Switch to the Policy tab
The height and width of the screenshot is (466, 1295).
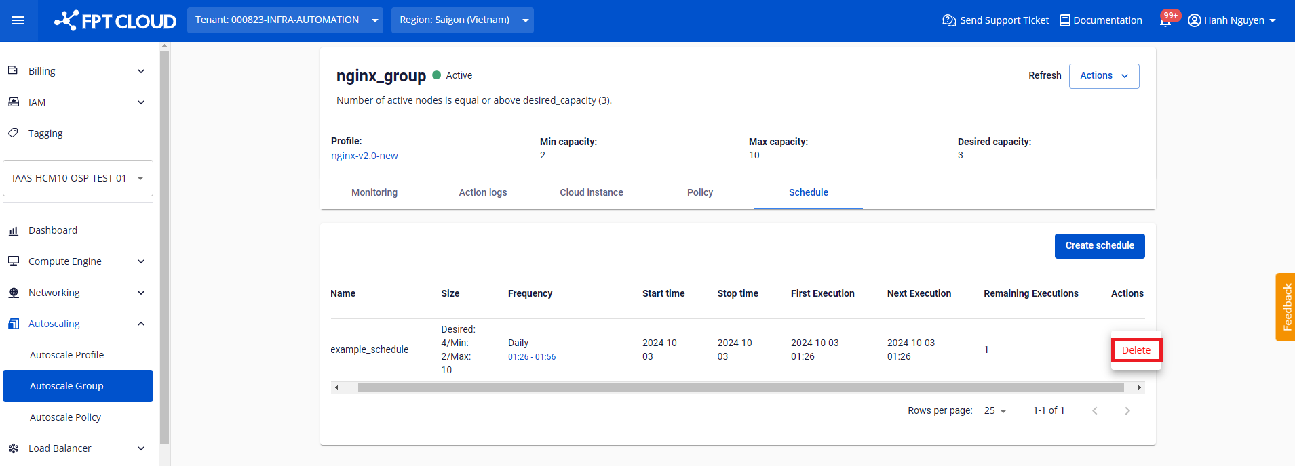(x=699, y=192)
